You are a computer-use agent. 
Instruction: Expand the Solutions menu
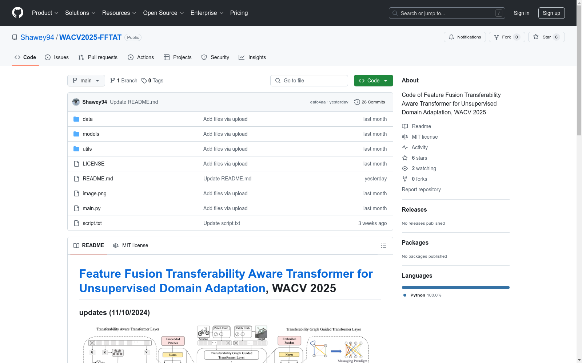point(80,13)
